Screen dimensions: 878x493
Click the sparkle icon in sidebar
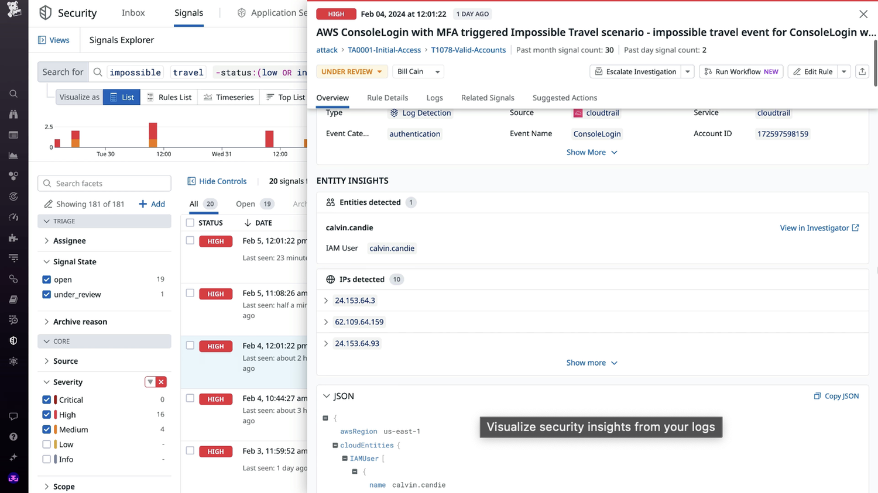13,457
